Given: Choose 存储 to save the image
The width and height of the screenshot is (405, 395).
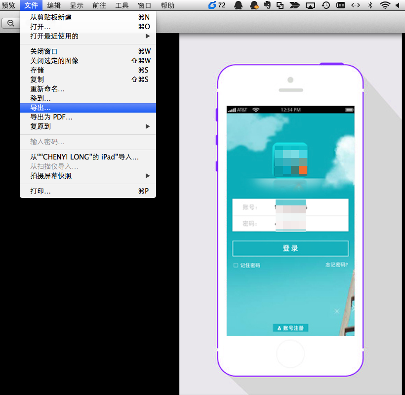Looking at the screenshot, I should point(88,70).
